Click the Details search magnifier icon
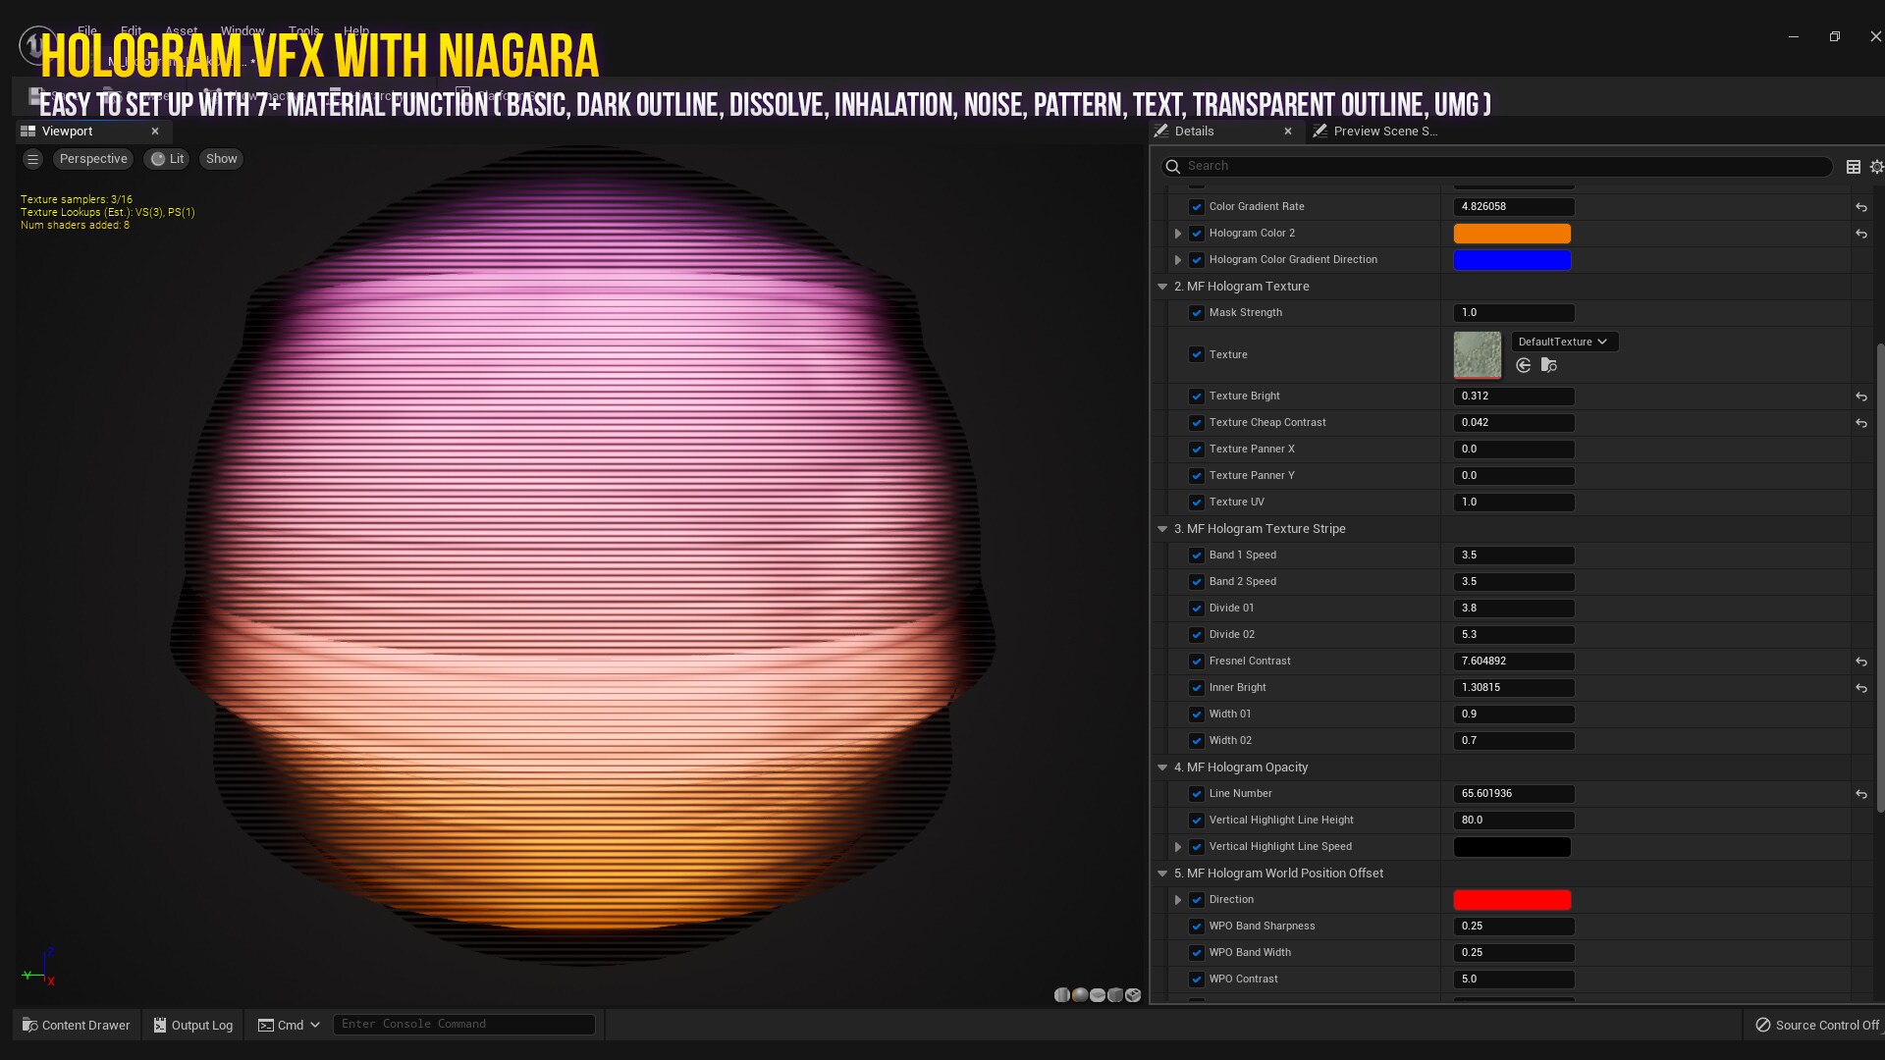Image resolution: width=1885 pixels, height=1060 pixels. [1173, 166]
